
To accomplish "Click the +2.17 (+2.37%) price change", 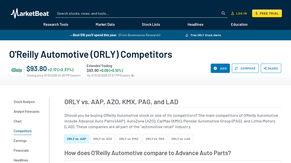I will pyautogui.click(x=60, y=70).
